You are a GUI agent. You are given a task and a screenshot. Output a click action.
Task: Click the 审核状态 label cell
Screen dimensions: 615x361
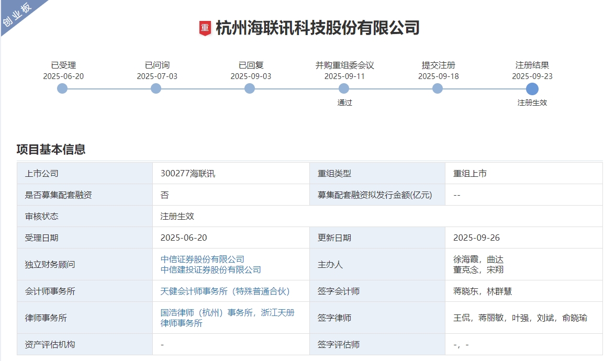(x=85, y=217)
